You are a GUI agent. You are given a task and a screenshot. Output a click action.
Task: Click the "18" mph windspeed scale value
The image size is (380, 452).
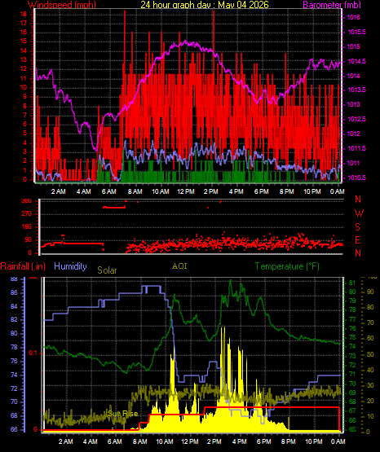(x=24, y=14)
